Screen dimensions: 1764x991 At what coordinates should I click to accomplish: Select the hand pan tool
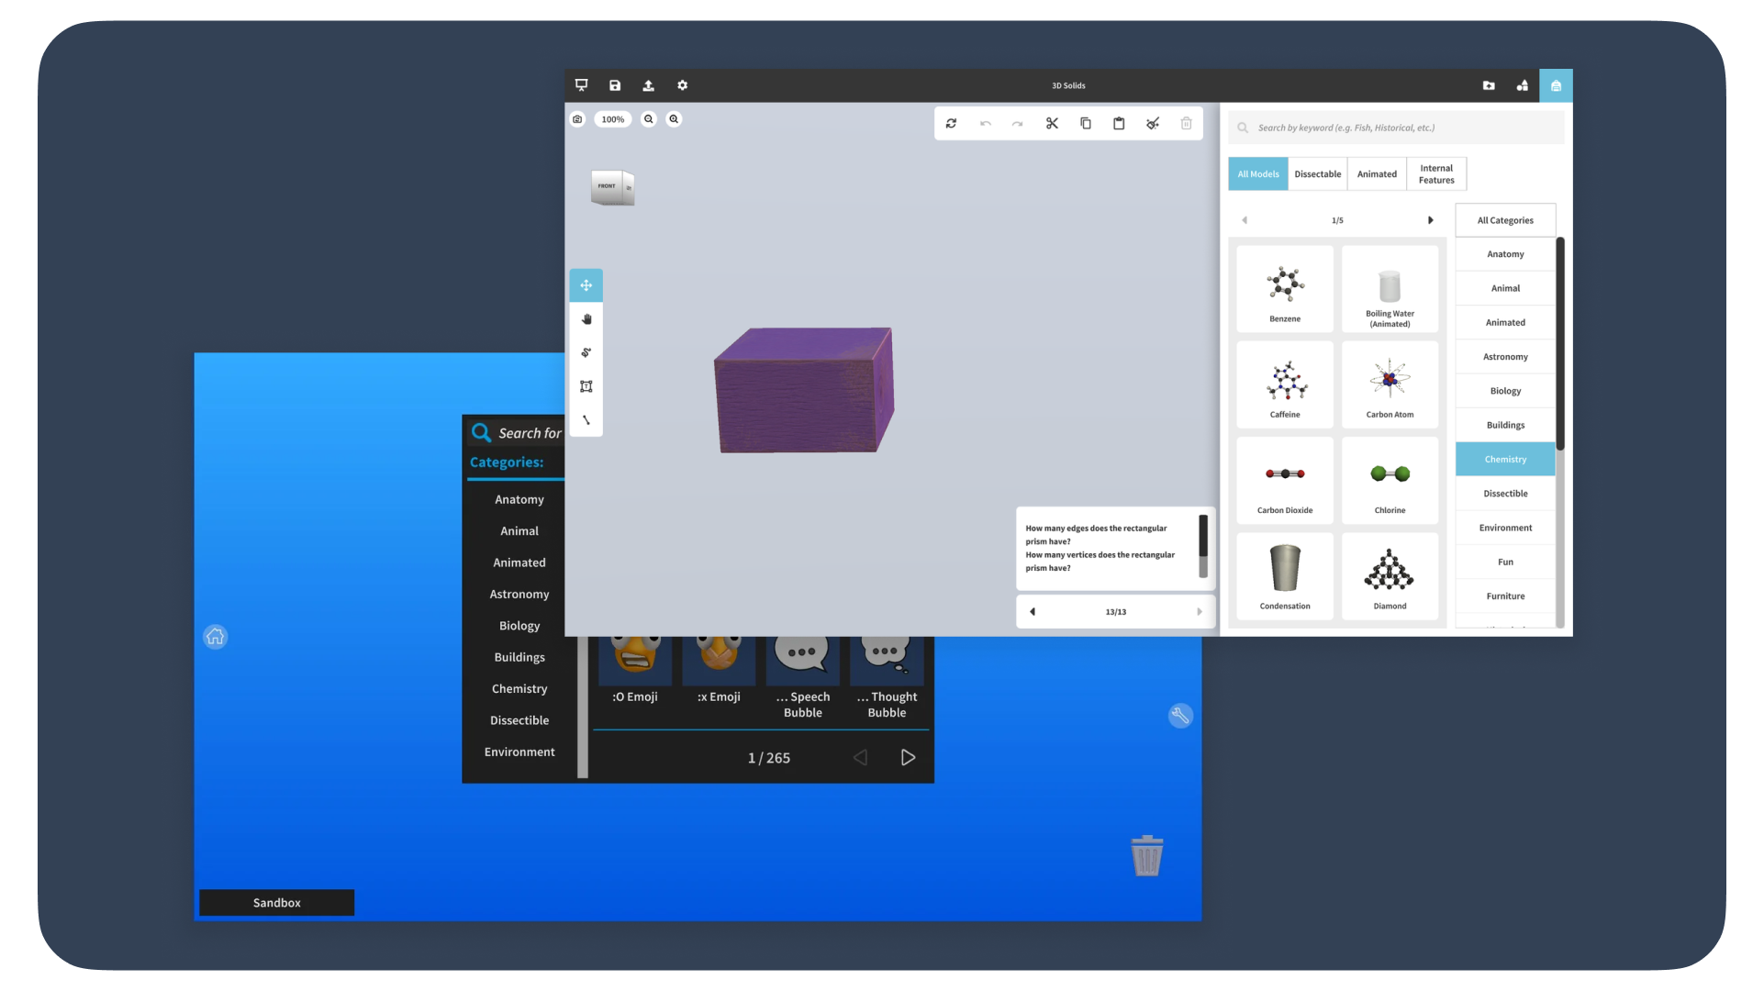click(586, 319)
